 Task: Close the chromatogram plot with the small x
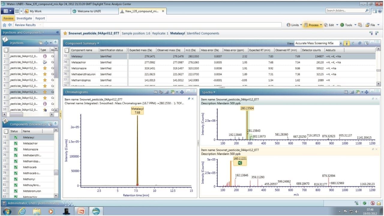click(193, 99)
